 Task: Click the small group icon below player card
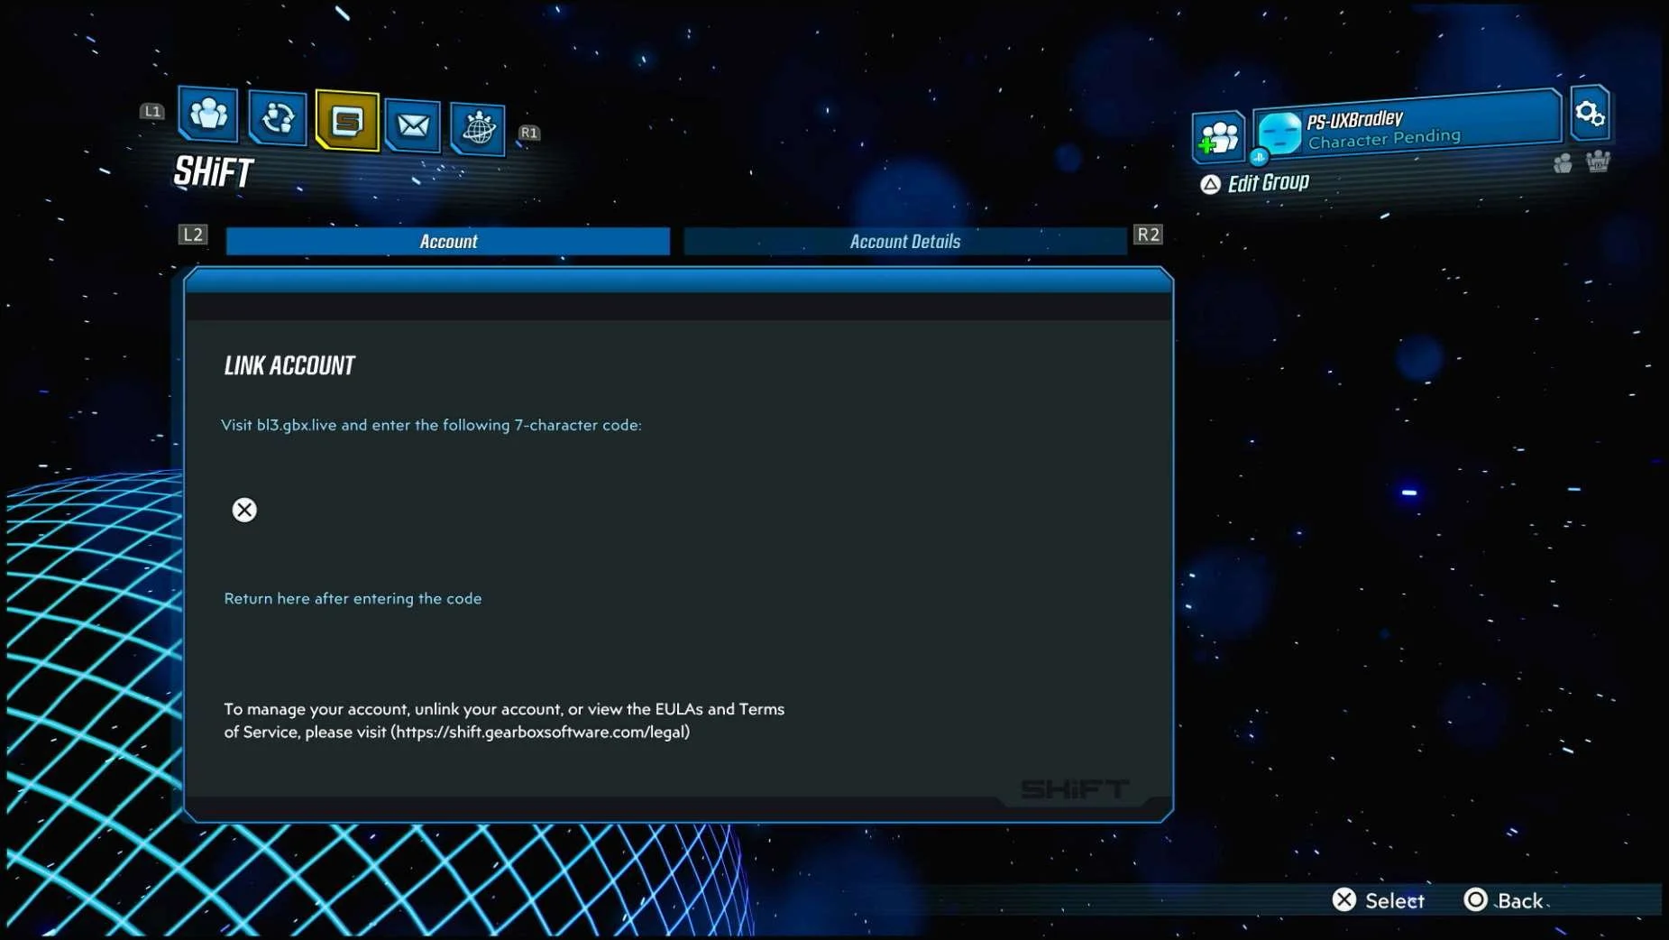point(1563,163)
